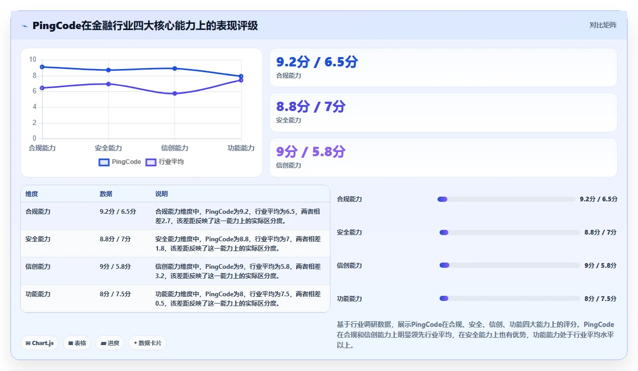Viewport: 638px width, 371px height.
Task: Click the PingCode data point above 合规能力
Action: pyautogui.click(x=42, y=67)
